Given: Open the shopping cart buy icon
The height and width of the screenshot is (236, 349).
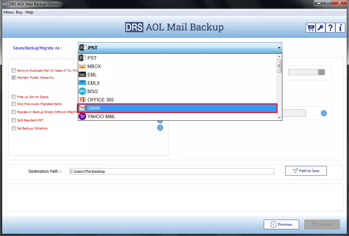Looking at the screenshot, I should (x=310, y=28).
